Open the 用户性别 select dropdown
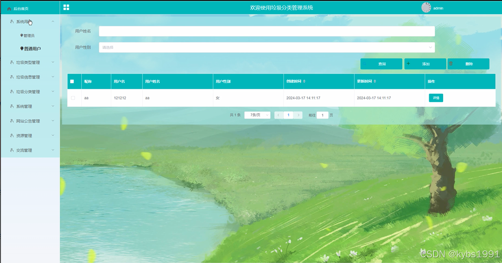 pyautogui.click(x=267, y=47)
